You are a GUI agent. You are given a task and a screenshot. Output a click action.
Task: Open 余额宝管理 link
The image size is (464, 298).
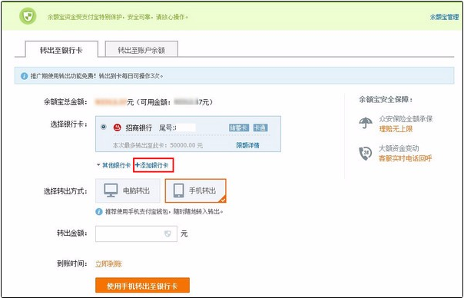[x=444, y=17]
